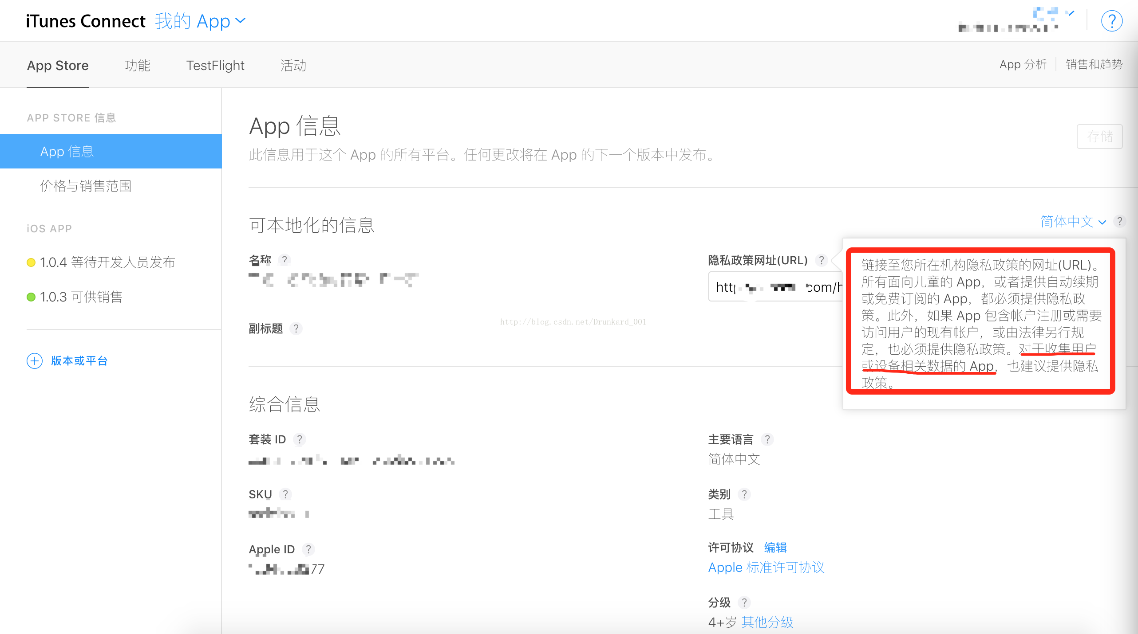Image resolution: width=1138 pixels, height=634 pixels.
Task: Click the top-right help question mark icon
Action: [1111, 21]
